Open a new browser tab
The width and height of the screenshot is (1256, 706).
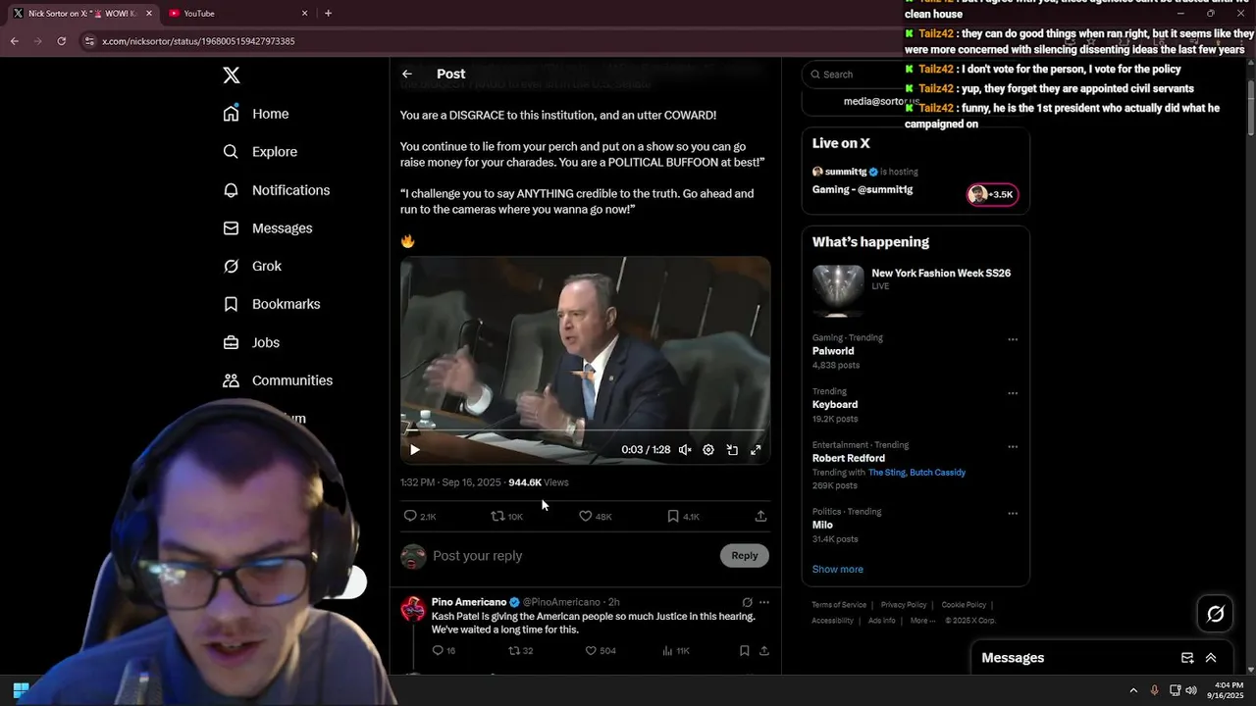click(328, 14)
